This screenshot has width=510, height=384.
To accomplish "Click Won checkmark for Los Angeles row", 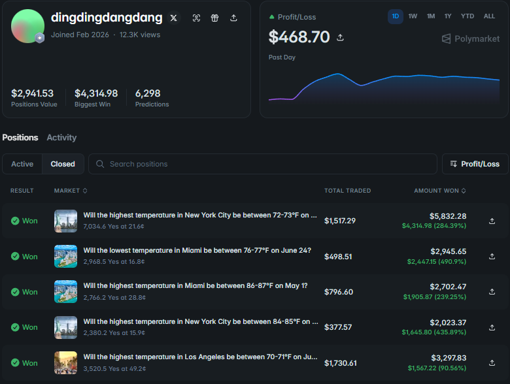I will (15, 362).
